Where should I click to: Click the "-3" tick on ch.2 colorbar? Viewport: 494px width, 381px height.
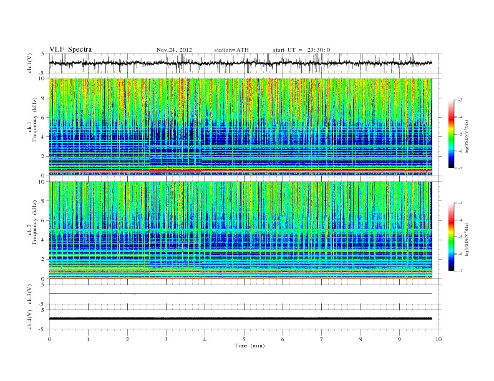(460, 203)
